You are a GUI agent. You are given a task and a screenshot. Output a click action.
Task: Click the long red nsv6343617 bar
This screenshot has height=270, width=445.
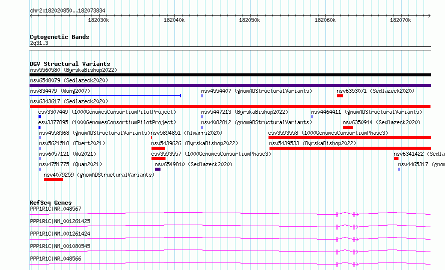230,106
